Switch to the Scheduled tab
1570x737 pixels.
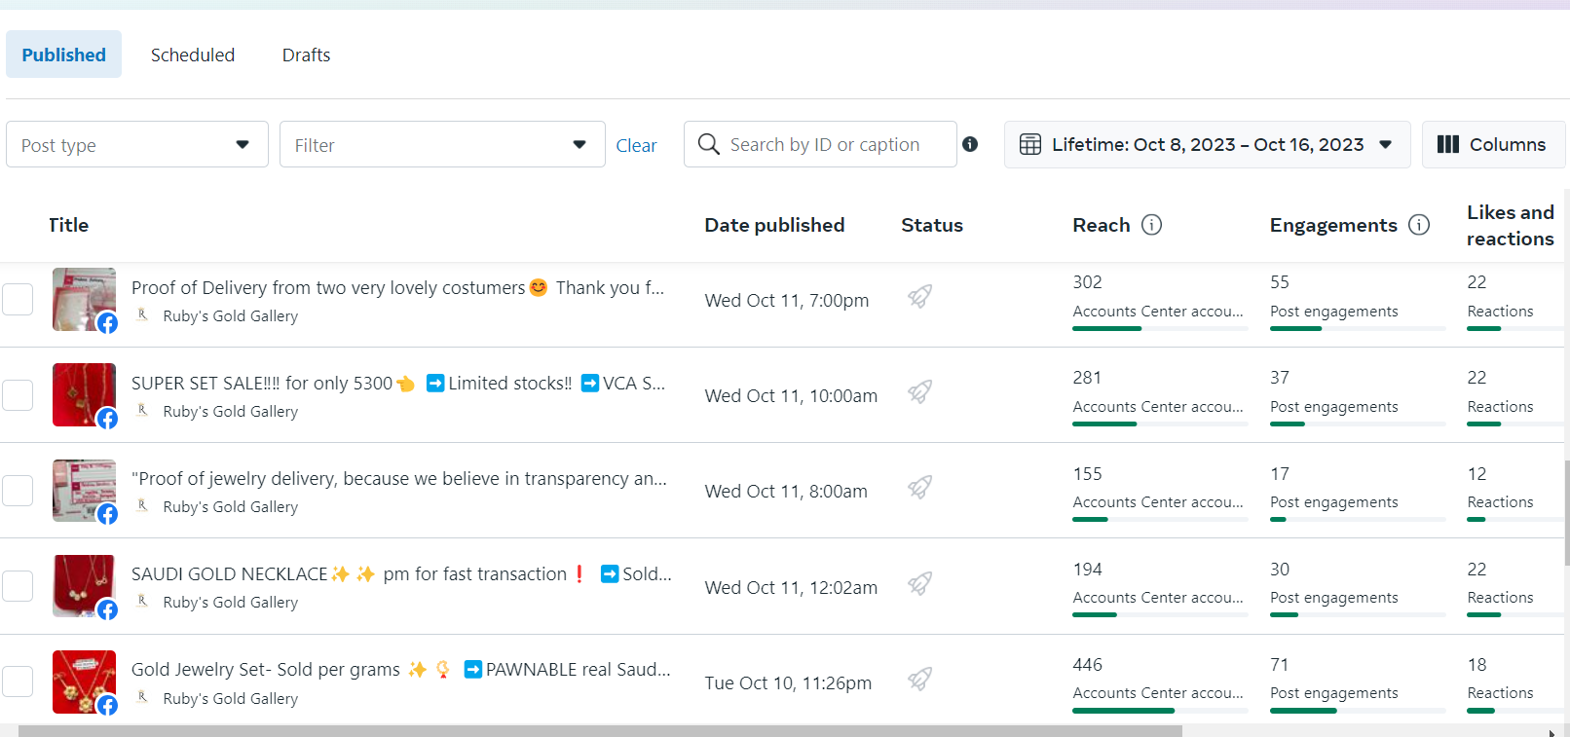pos(193,55)
